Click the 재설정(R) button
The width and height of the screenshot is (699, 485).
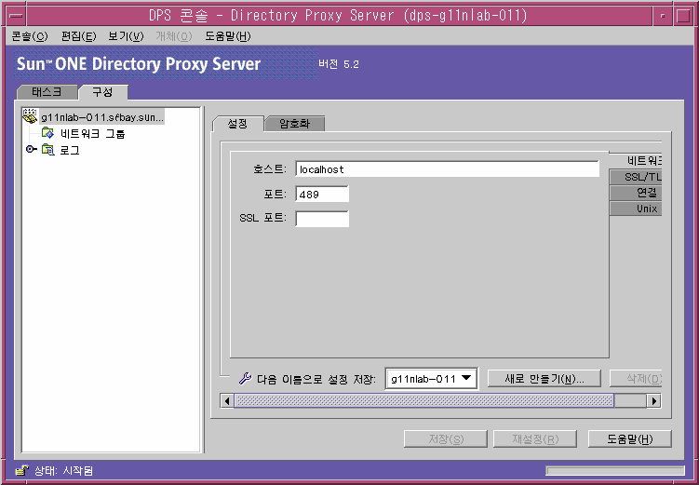(535, 439)
